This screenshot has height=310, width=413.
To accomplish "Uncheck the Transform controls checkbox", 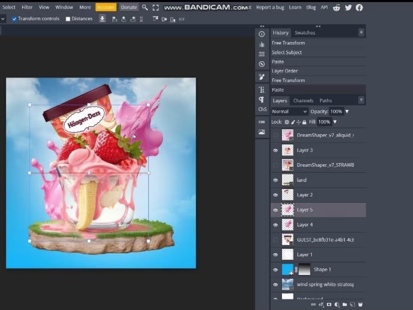I will click(14, 19).
